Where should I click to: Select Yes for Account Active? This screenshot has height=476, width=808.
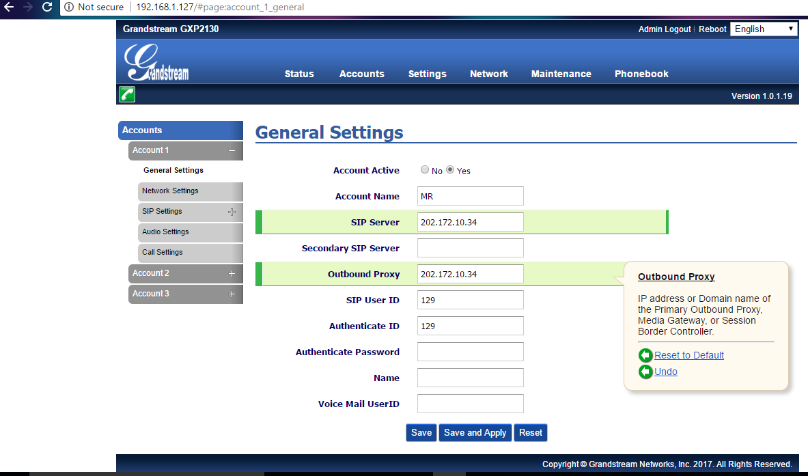click(x=449, y=169)
